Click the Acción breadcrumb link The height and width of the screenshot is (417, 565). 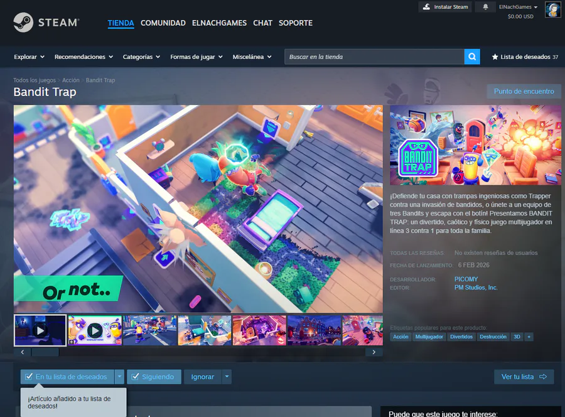tap(70, 80)
